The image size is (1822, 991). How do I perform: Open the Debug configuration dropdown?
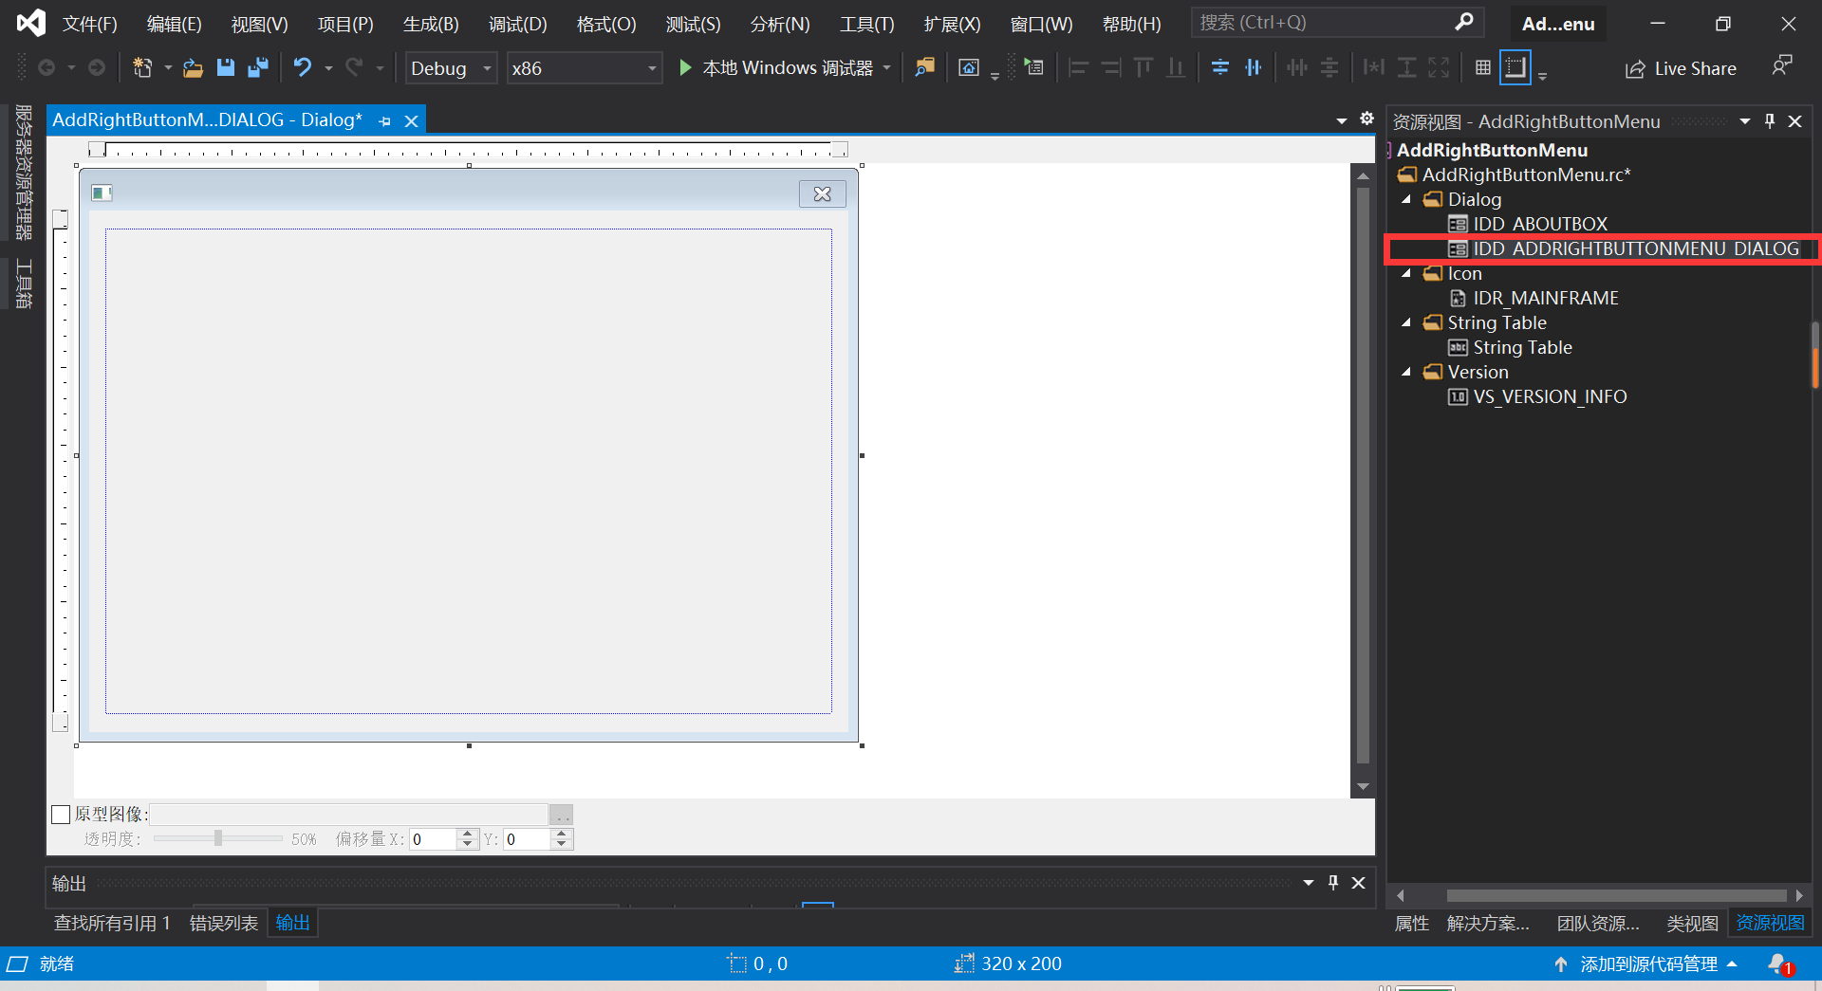pos(452,68)
